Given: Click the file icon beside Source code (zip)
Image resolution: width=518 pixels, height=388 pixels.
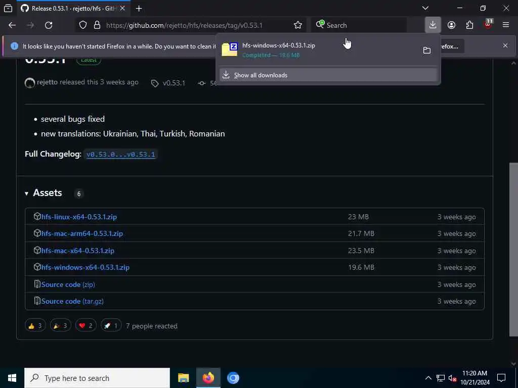Looking at the screenshot, I should [37, 284].
